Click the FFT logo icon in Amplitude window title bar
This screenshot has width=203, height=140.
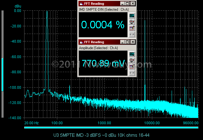click(x=81, y=42)
